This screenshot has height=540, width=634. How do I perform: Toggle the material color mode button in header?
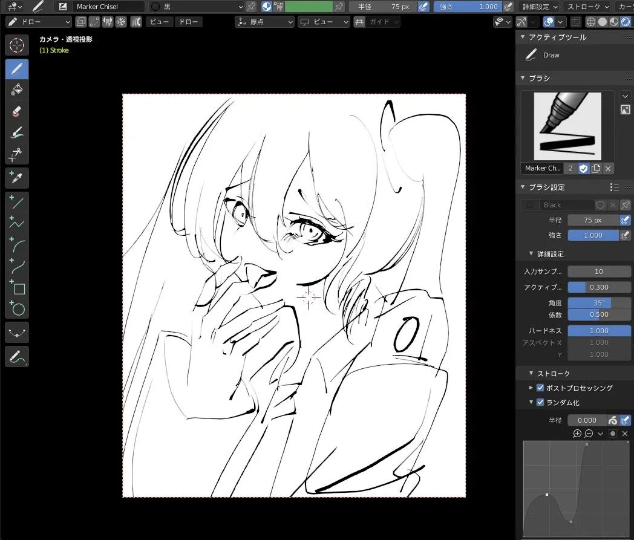click(x=266, y=7)
